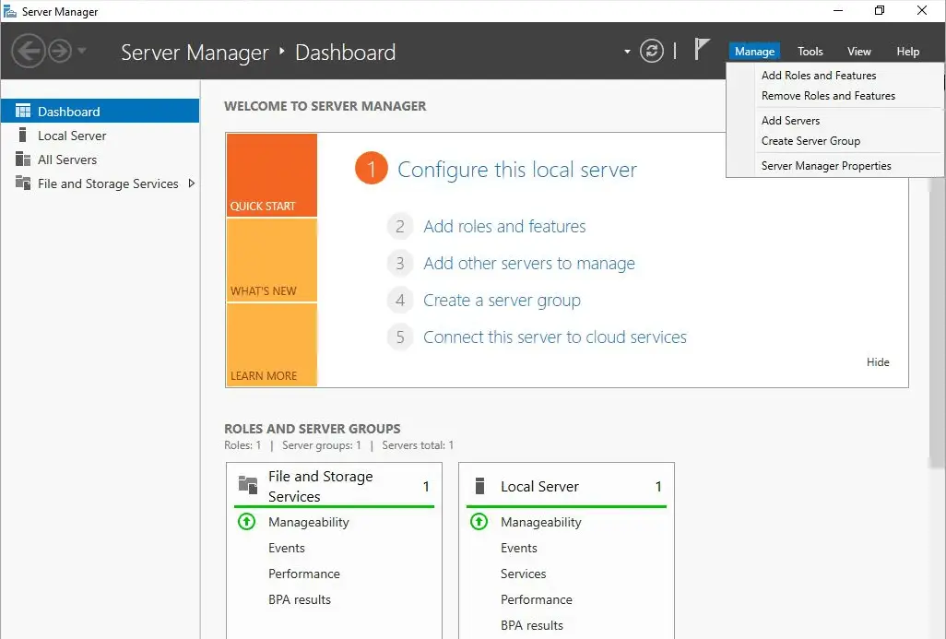
Task: Click Manageability status icon in File and Storage
Action: click(x=247, y=521)
